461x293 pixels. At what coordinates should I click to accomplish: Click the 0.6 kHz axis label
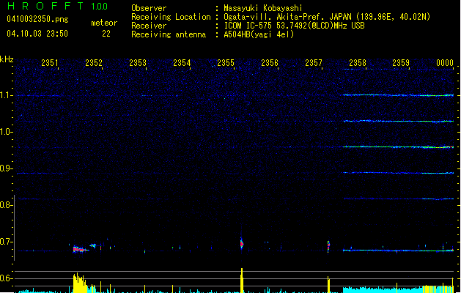coord(6,278)
